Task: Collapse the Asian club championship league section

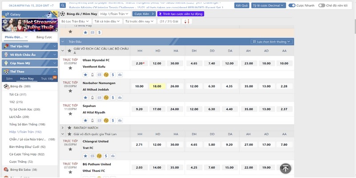Action: click(x=63, y=51)
